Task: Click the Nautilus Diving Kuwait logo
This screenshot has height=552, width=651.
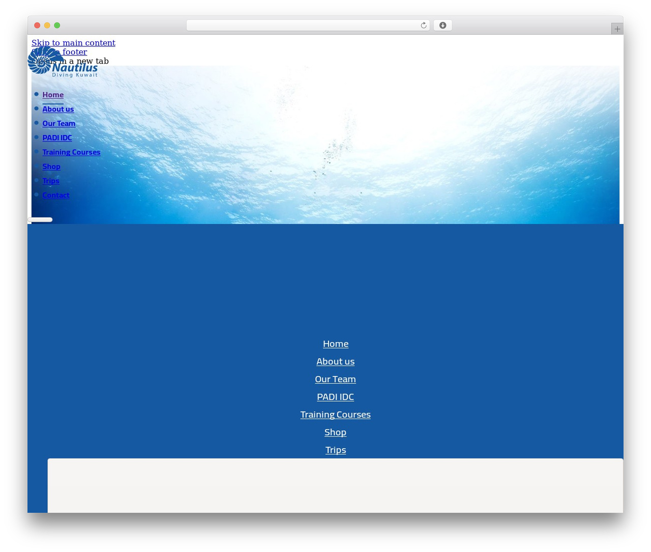Action: pos(63,62)
